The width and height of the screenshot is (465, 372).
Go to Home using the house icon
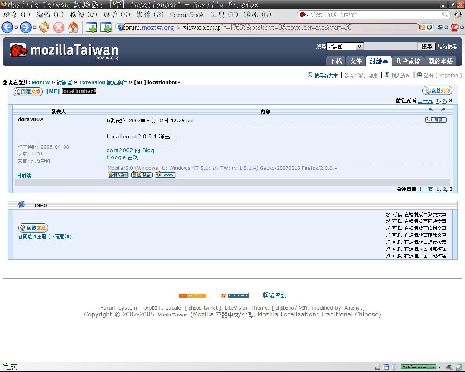(73, 27)
